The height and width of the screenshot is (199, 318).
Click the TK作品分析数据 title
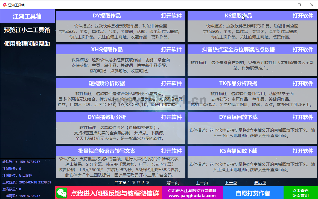click(x=238, y=83)
